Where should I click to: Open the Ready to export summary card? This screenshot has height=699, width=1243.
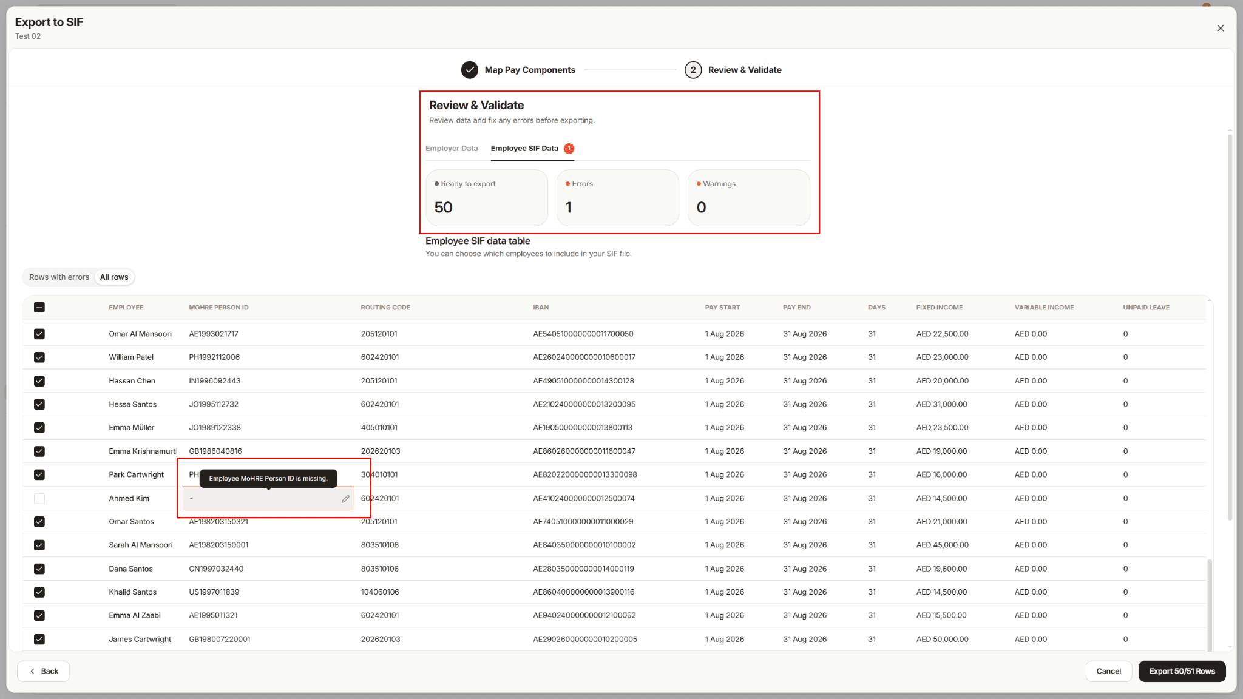[x=487, y=198]
